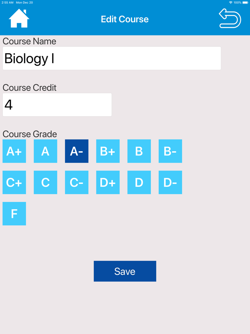Click the Course Credit field showing 4
Screen dimensions: 250x334
57,104
